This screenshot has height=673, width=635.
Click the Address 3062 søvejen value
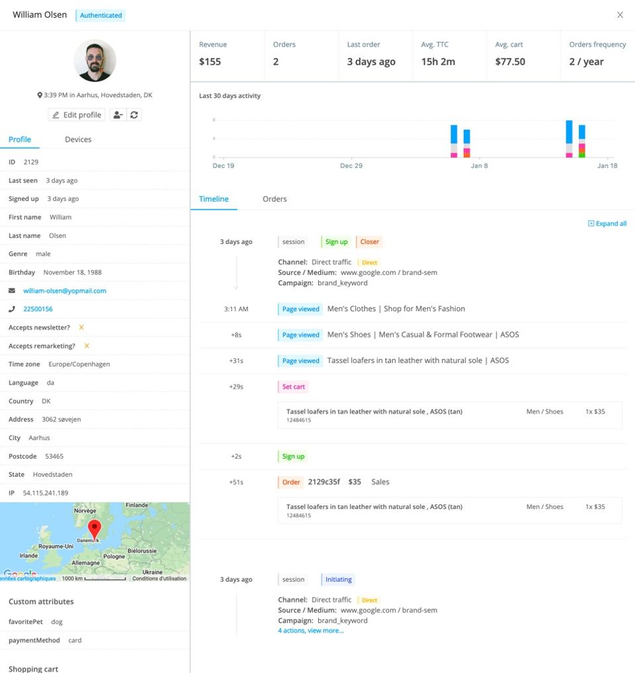(x=62, y=419)
